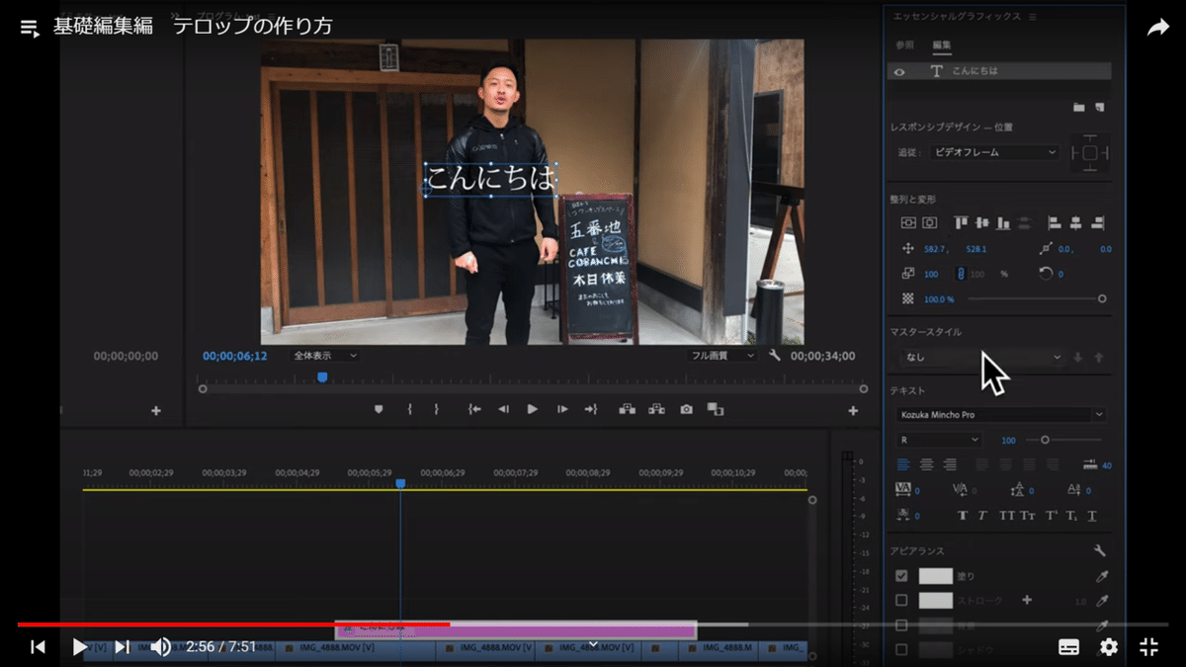The height and width of the screenshot is (667, 1186).
Task: Open the master style なし dropdown
Action: coord(981,357)
